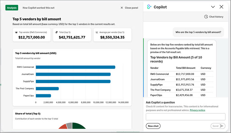Click the coins icon on Total (top 5) card
231x133 pixels.
(57, 32)
